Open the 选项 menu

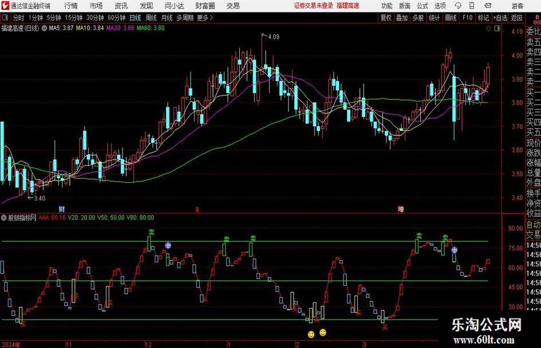click(440, 6)
